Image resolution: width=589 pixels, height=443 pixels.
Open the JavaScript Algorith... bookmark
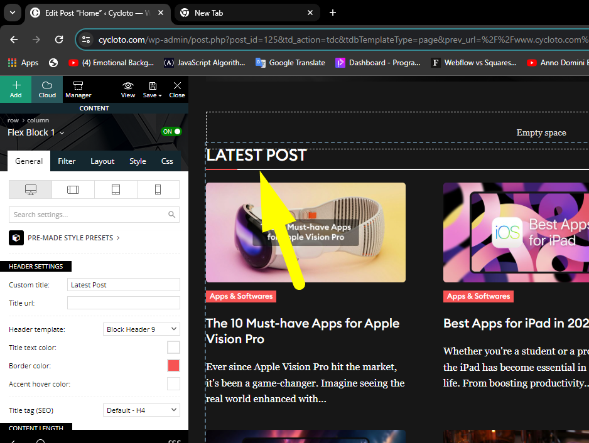204,63
